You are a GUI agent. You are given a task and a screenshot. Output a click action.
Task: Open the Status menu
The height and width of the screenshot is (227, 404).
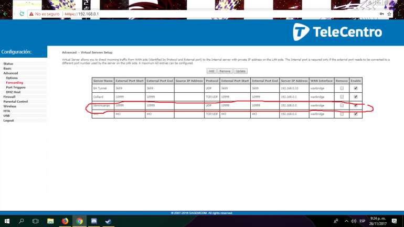tap(8, 63)
